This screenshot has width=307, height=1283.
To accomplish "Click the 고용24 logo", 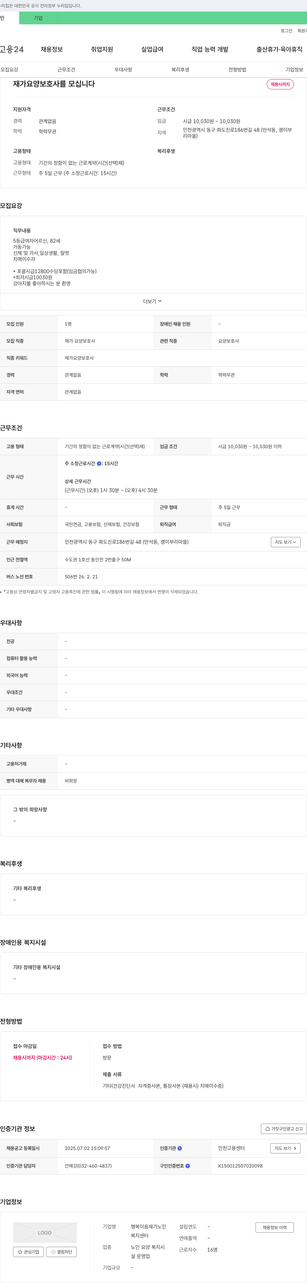I will pyautogui.click(x=12, y=49).
